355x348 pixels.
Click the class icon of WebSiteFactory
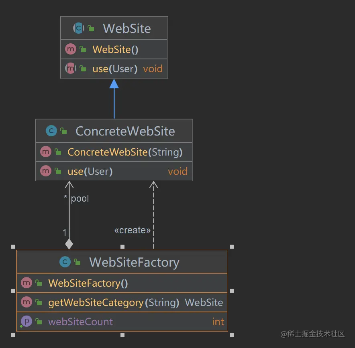pyautogui.click(x=65, y=262)
